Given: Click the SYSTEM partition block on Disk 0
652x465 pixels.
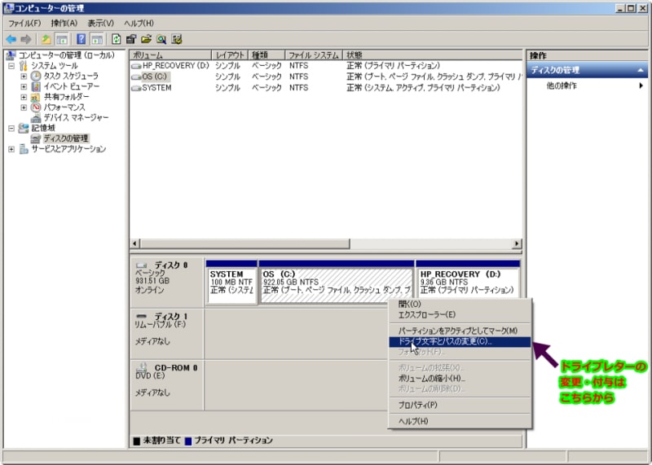Looking at the screenshot, I should click(x=231, y=282).
